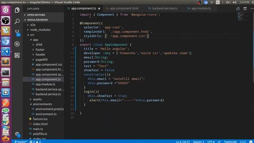
Task: Open Source Control view with 22 changes
Action: click(17, 33)
